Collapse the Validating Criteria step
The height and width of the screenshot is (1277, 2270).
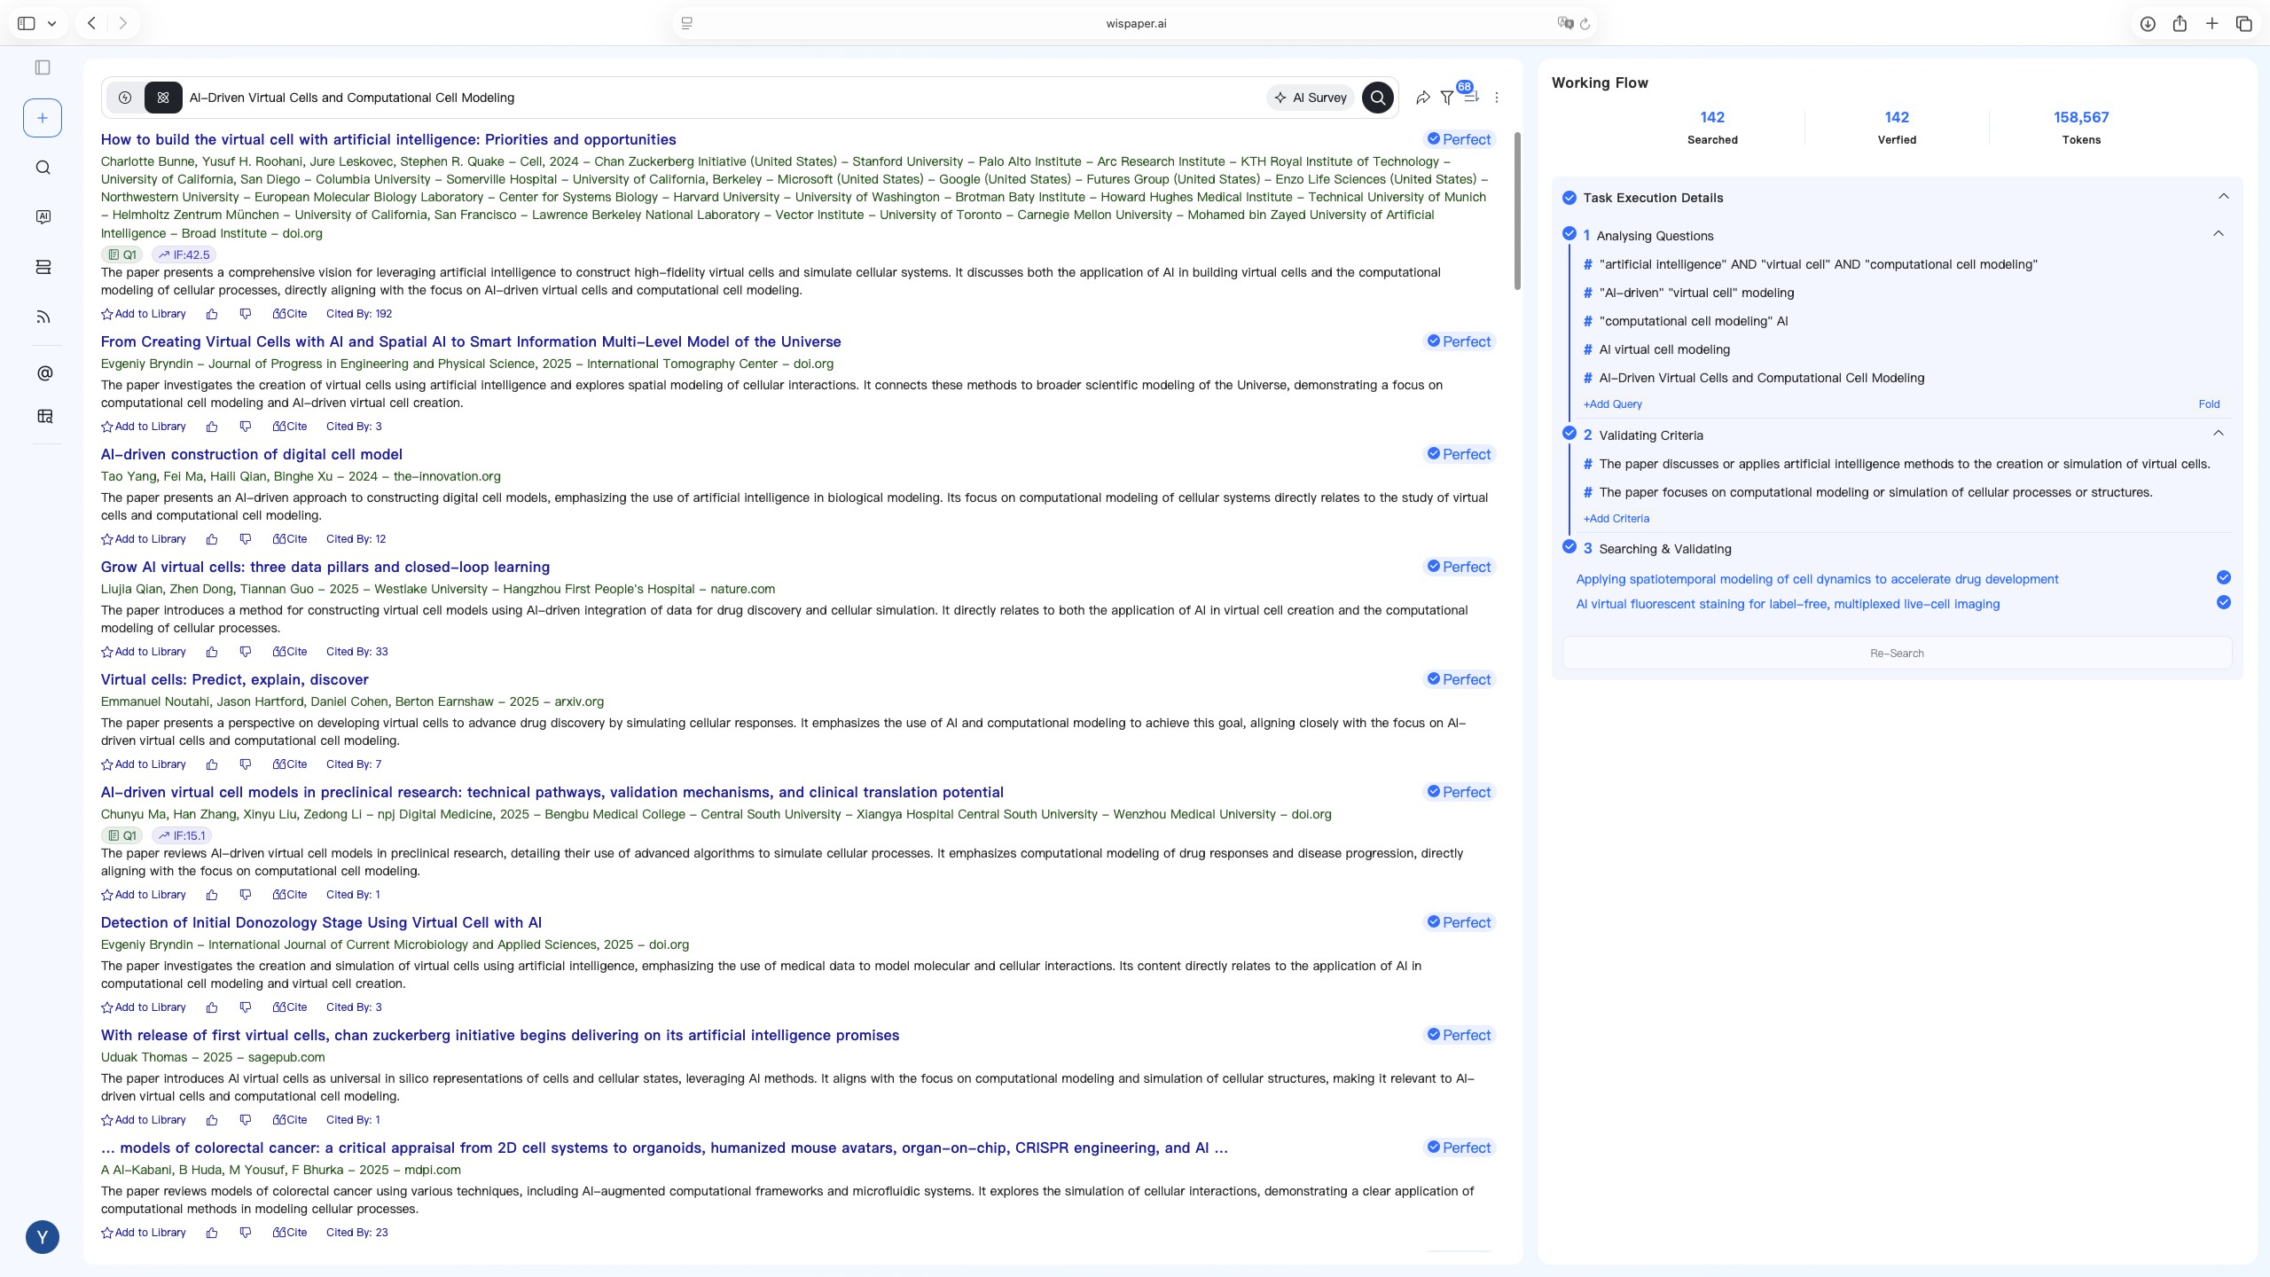[x=2218, y=434]
